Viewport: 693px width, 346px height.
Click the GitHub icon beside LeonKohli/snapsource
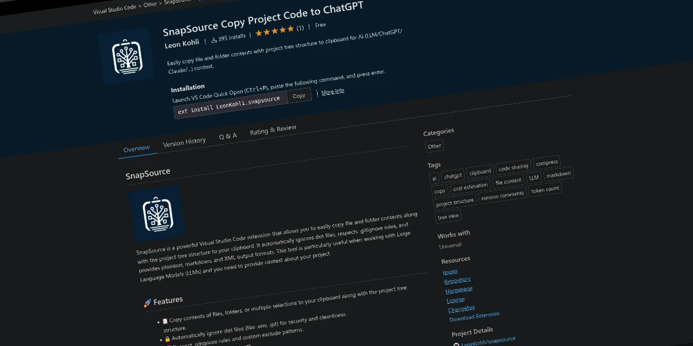coord(456,345)
